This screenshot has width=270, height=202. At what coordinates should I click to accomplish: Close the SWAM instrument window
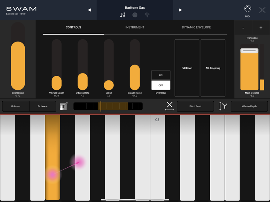click(262, 10)
